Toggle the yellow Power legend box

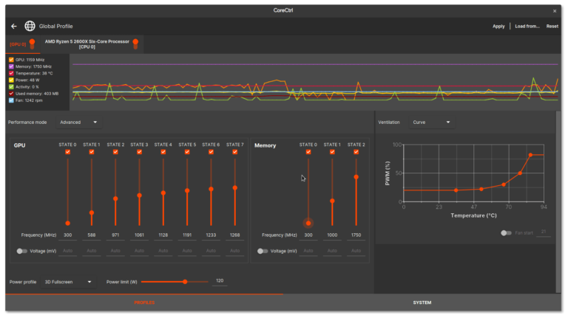pyautogui.click(x=11, y=80)
